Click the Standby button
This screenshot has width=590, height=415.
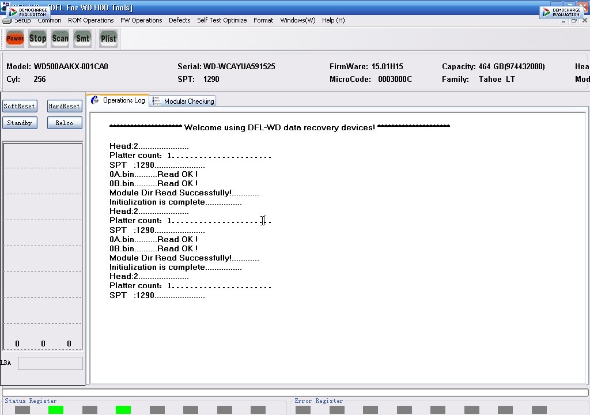[20, 123]
